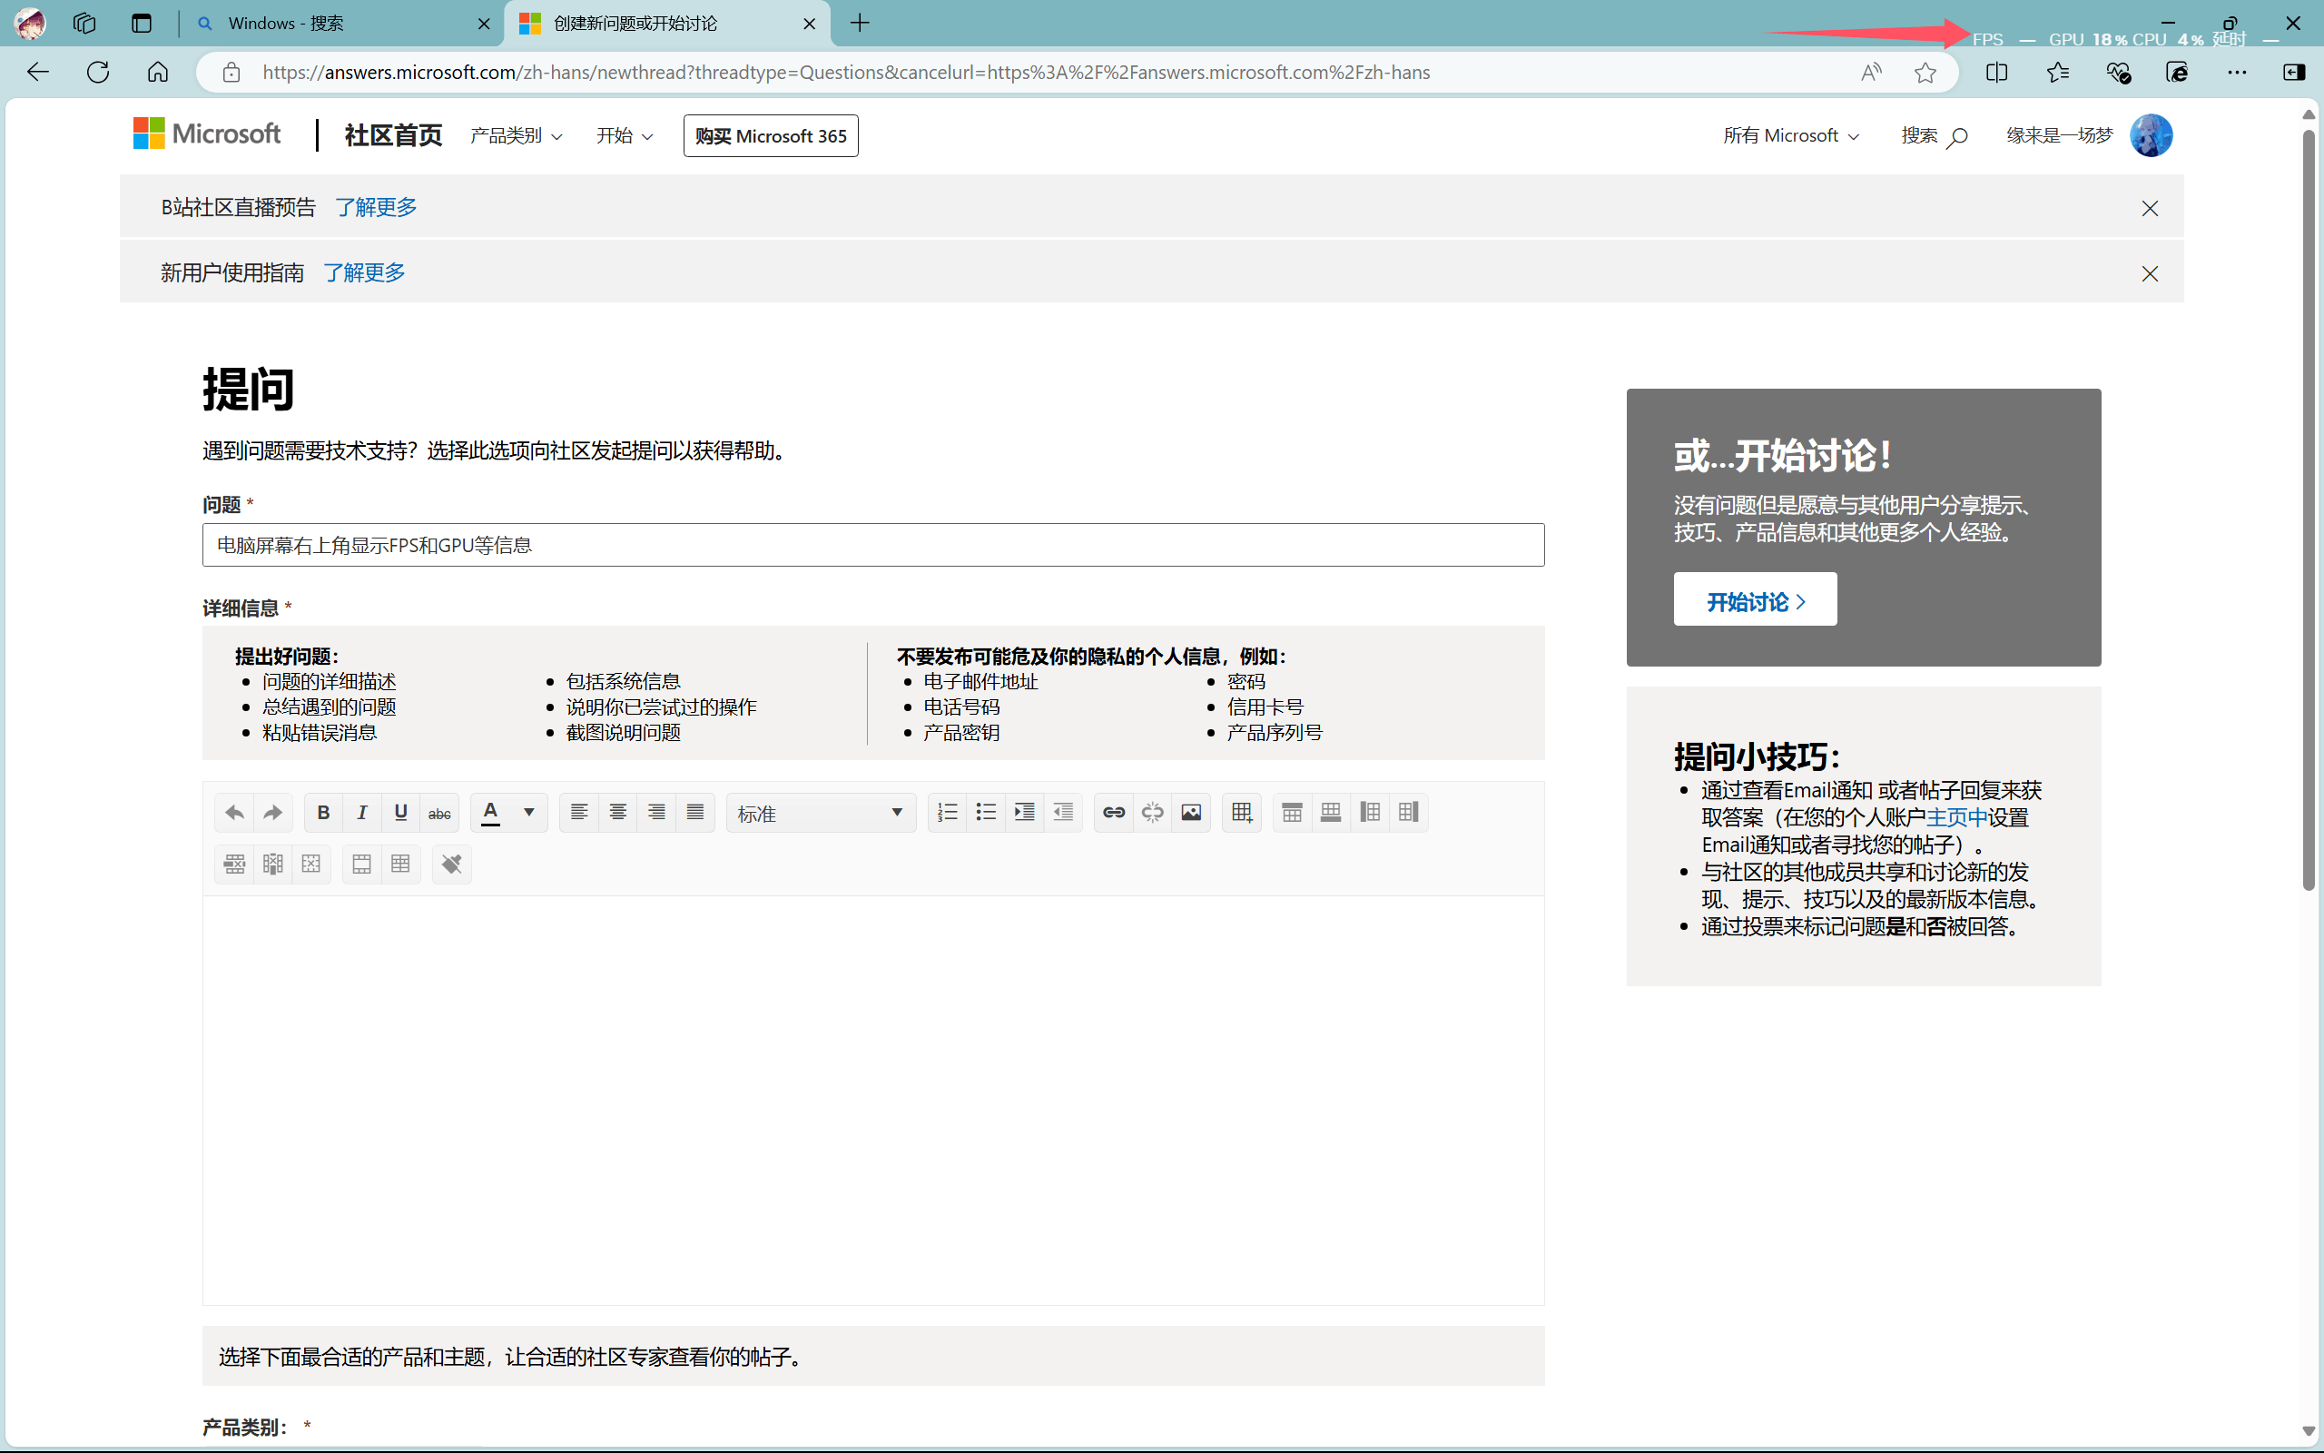Viewport: 2324px width, 1453px height.
Task: Open the font color picker arrow
Action: [528, 812]
